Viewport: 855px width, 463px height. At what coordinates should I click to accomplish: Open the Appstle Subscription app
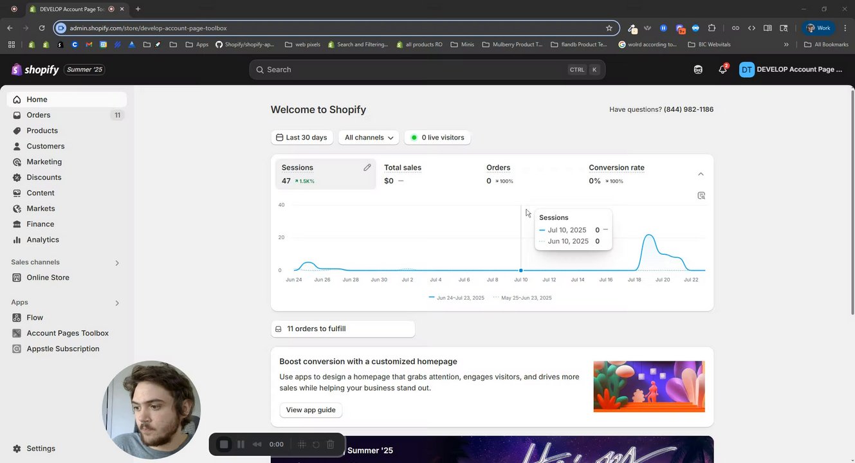pyautogui.click(x=66, y=349)
